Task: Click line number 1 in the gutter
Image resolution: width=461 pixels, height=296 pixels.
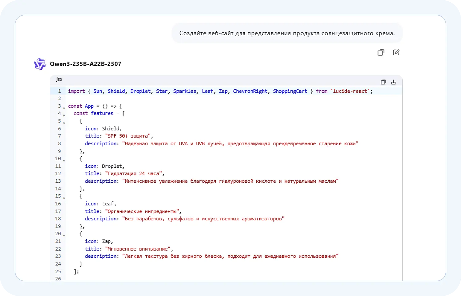Action: [59, 91]
